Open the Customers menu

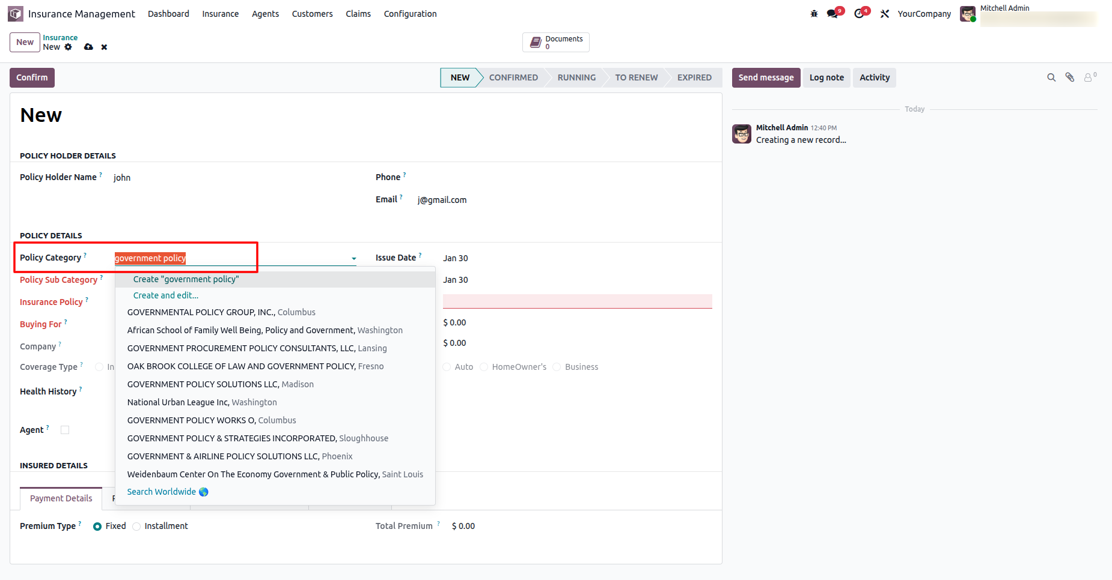(313, 14)
